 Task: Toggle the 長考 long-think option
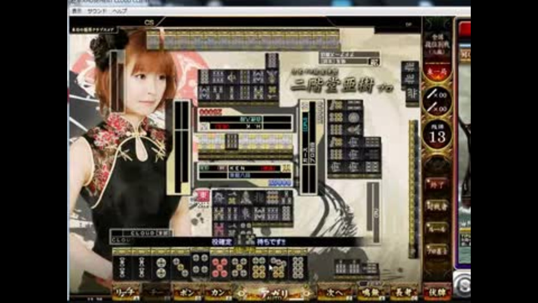(x=404, y=293)
